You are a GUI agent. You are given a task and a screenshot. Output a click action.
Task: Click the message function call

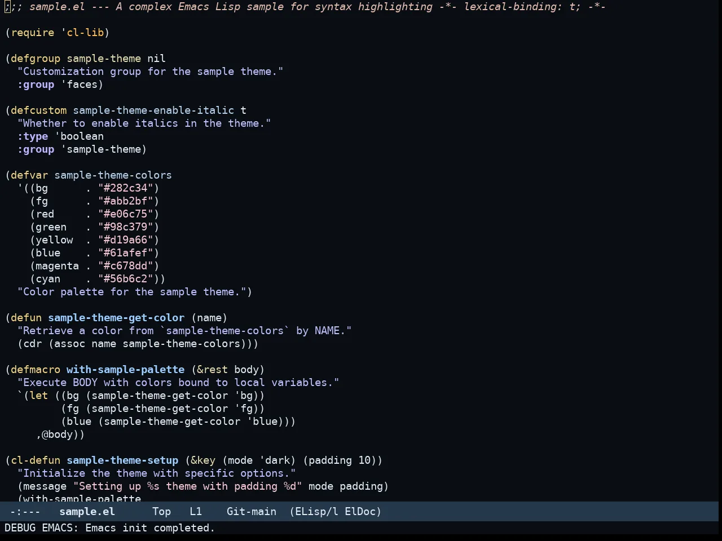[45, 486]
